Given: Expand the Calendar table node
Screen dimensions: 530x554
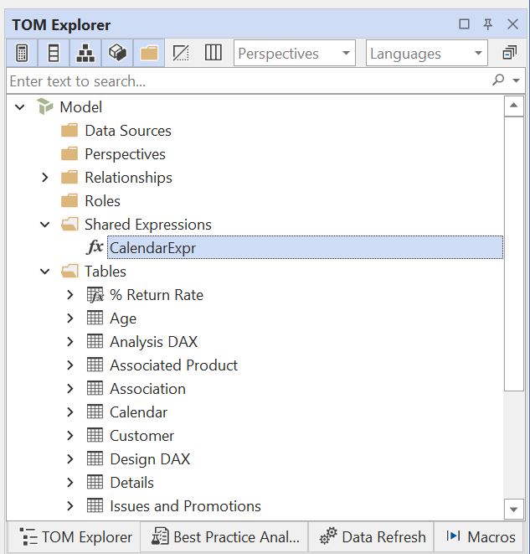Looking at the screenshot, I should pyautogui.click(x=70, y=412).
